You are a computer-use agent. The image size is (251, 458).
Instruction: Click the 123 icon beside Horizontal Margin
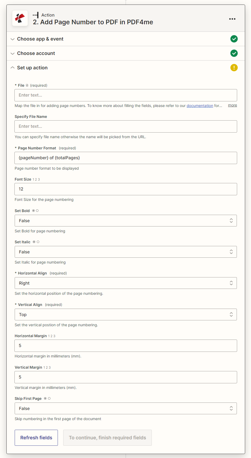coord(51,336)
